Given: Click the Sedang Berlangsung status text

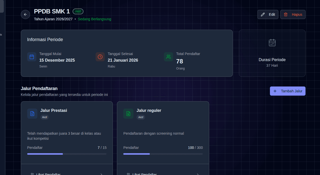Looking at the screenshot, I should [x=95, y=19].
